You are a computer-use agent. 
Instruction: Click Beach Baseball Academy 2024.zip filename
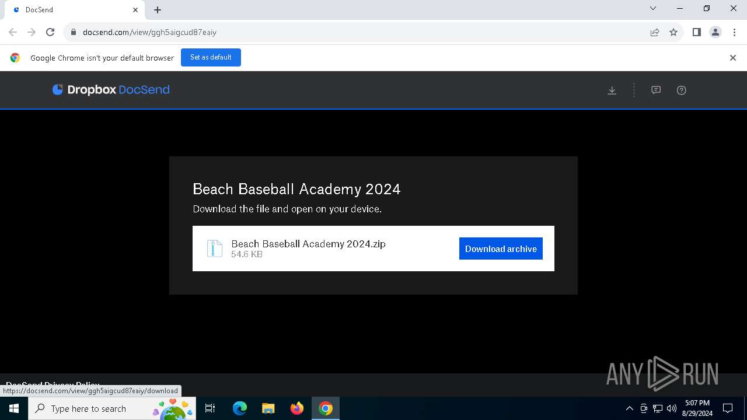308,244
